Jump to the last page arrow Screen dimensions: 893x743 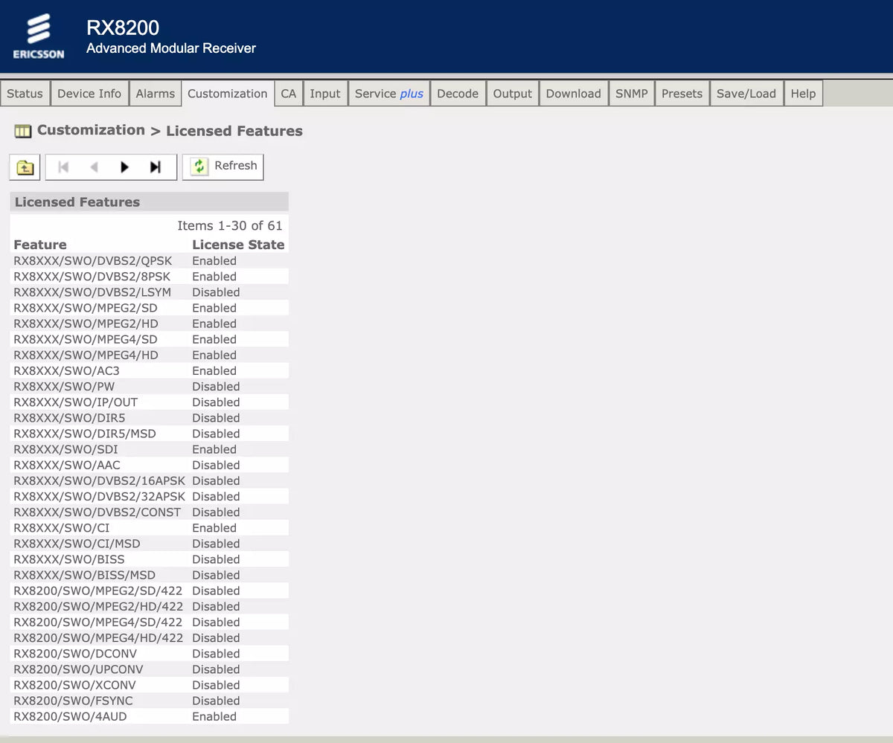tap(155, 167)
